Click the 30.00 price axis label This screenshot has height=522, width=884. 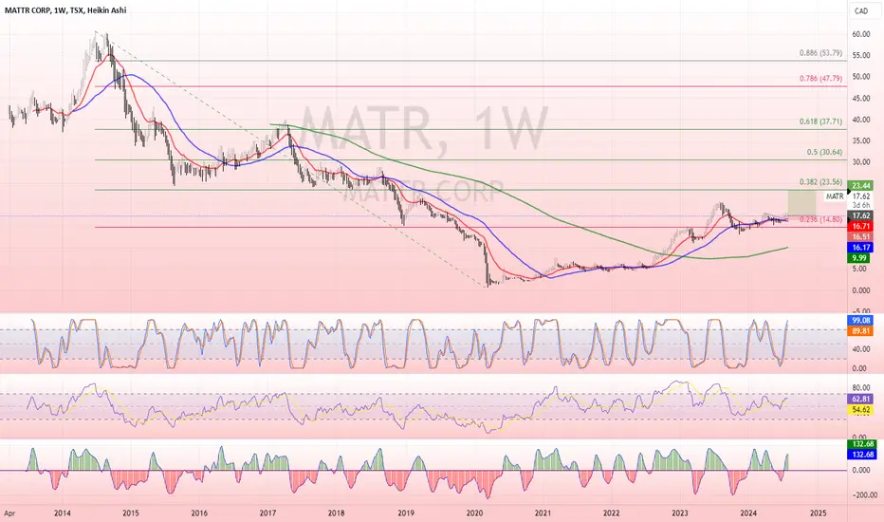[x=861, y=162]
